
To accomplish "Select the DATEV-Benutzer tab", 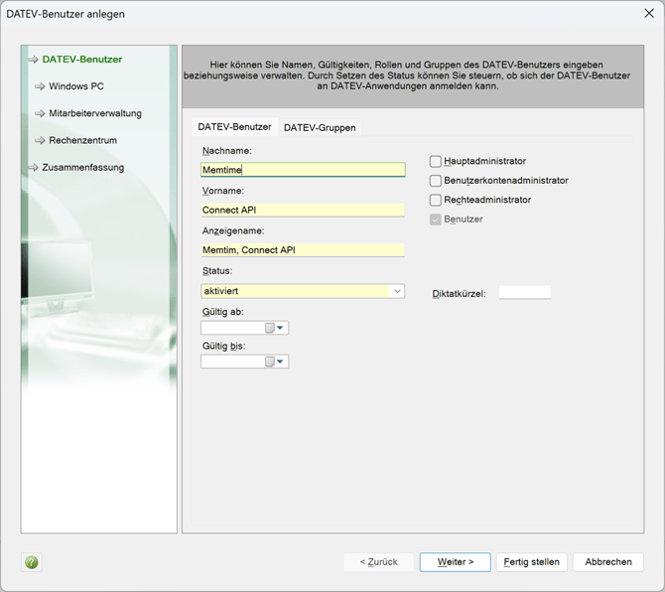I will click(234, 127).
